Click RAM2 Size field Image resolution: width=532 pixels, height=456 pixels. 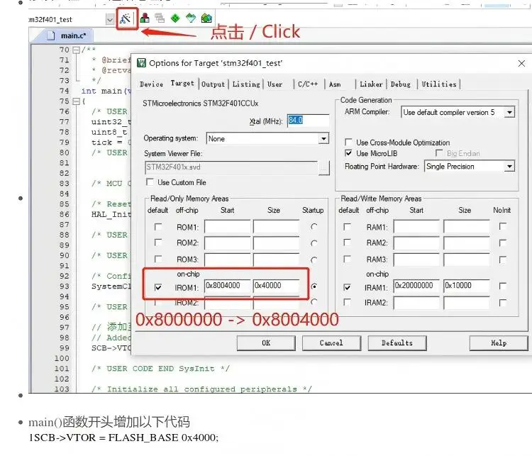467,243
